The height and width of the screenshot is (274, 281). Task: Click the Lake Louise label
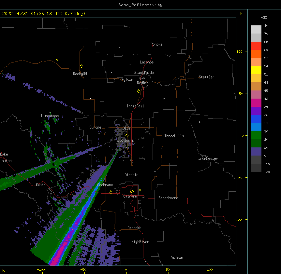6,158
